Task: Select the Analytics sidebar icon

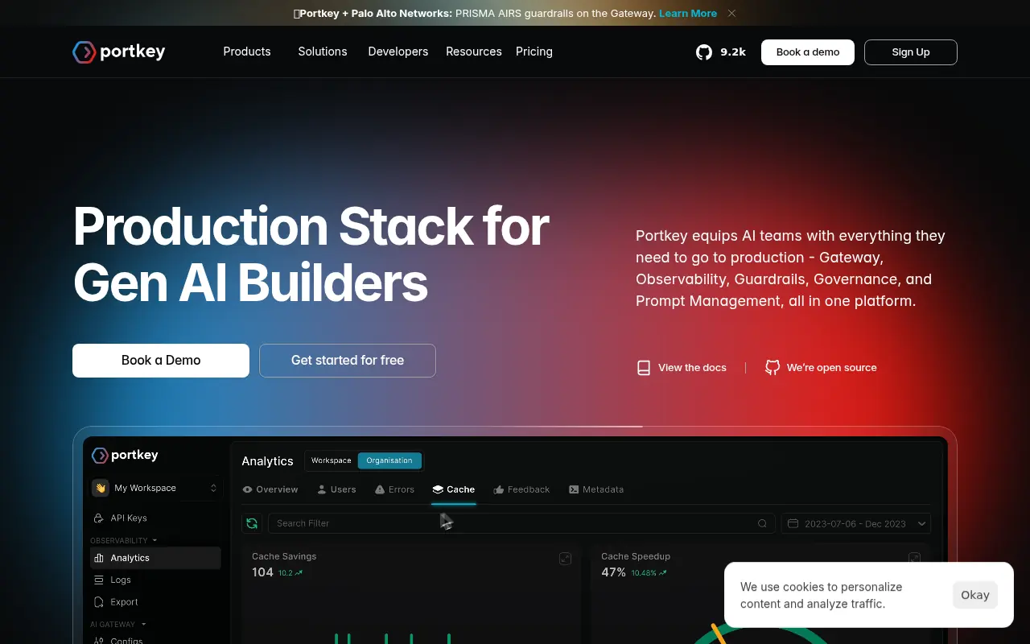Action: (x=98, y=558)
